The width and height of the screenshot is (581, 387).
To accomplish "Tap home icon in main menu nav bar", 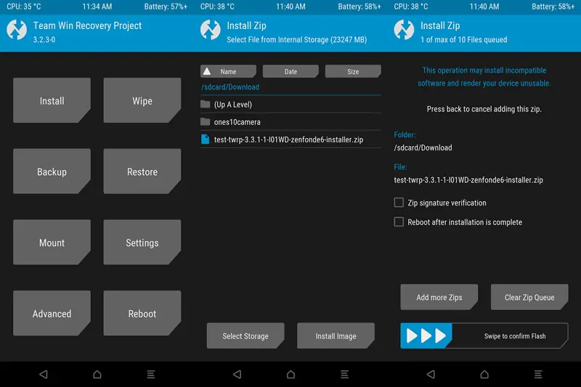I will (x=97, y=375).
